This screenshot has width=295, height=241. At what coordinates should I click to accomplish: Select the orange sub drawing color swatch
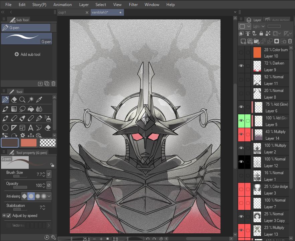[x=29, y=143]
